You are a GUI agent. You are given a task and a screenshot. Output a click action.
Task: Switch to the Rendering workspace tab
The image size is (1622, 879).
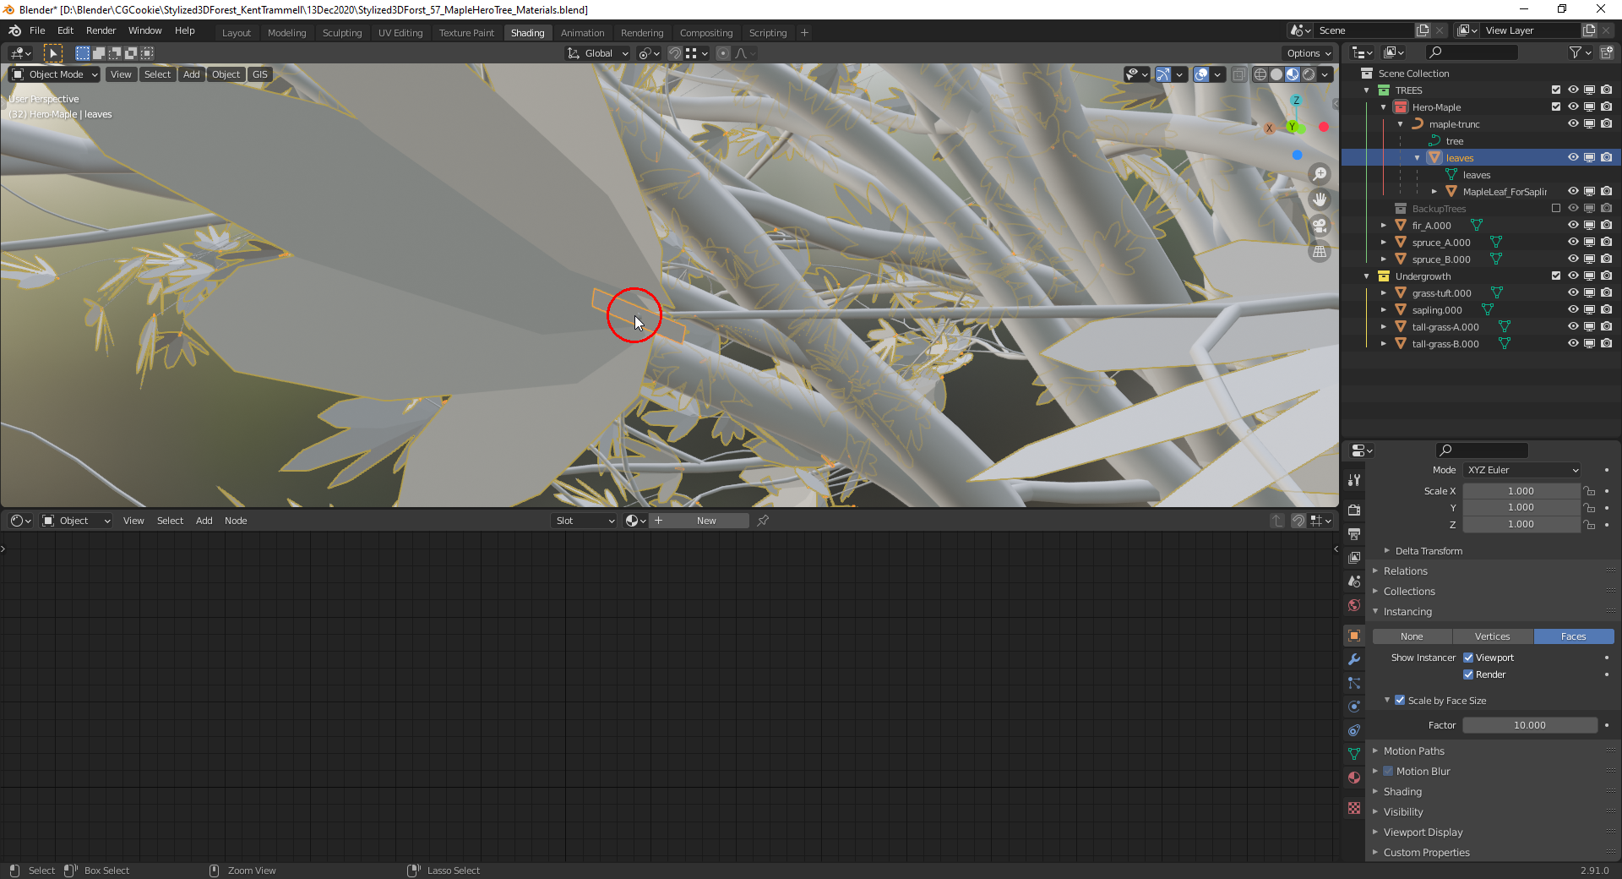click(x=642, y=32)
